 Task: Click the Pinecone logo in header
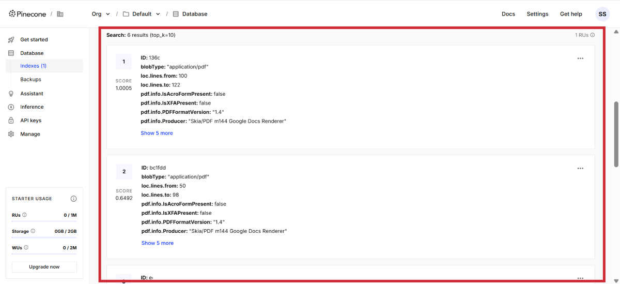[27, 14]
